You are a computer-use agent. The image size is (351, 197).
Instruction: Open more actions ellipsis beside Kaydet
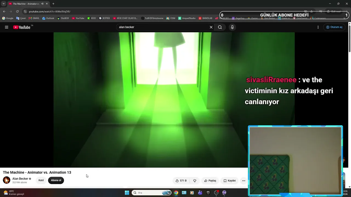point(244,181)
